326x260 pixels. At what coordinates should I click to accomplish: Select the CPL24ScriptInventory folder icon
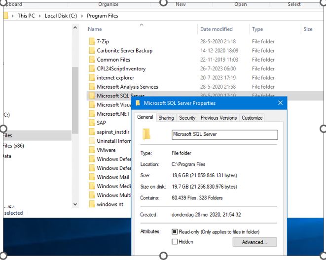[92, 69]
